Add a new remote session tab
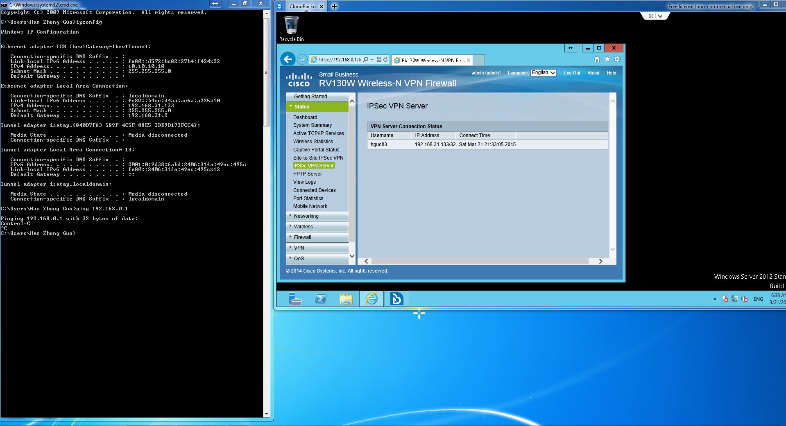The height and width of the screenshot is (426, 786). (x=334, y=6)
